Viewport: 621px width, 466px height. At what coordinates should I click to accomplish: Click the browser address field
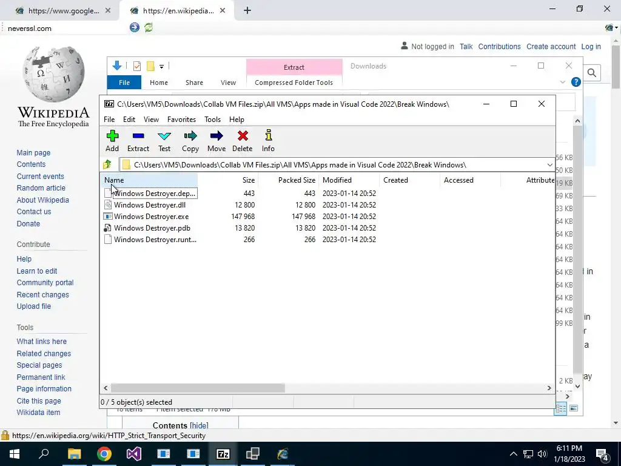(x=65, y=28)
